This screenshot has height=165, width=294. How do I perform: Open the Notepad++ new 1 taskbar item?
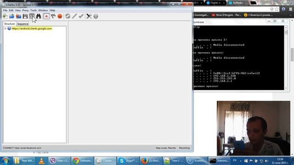tap(174, 161)
